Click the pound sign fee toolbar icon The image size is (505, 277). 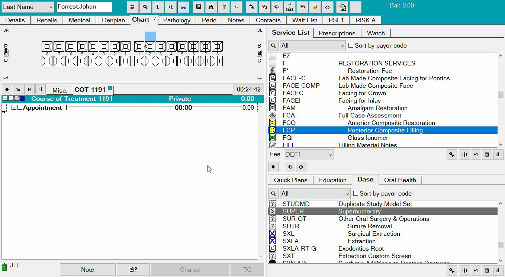pos(158,7)
